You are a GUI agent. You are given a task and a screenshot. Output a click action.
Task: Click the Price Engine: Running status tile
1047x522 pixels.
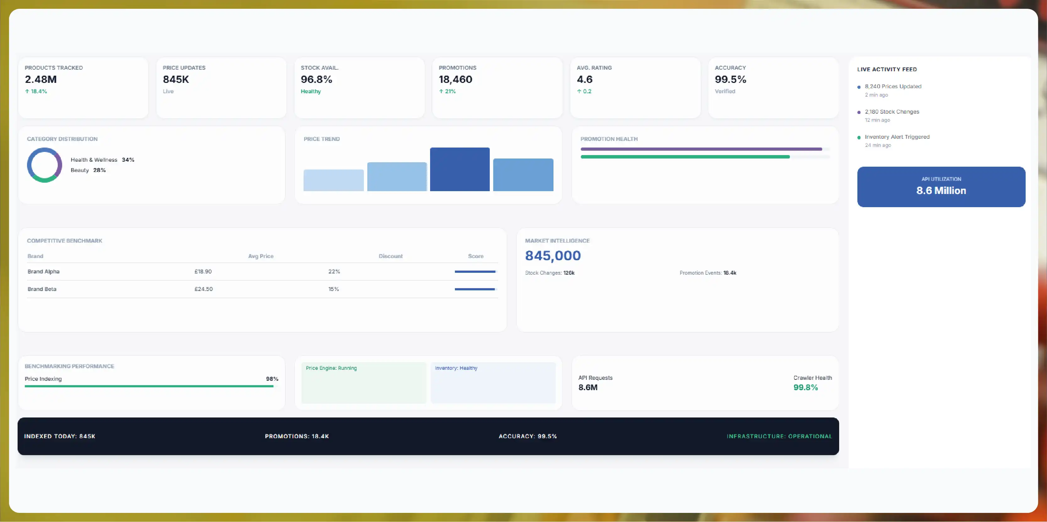[364, 383]
